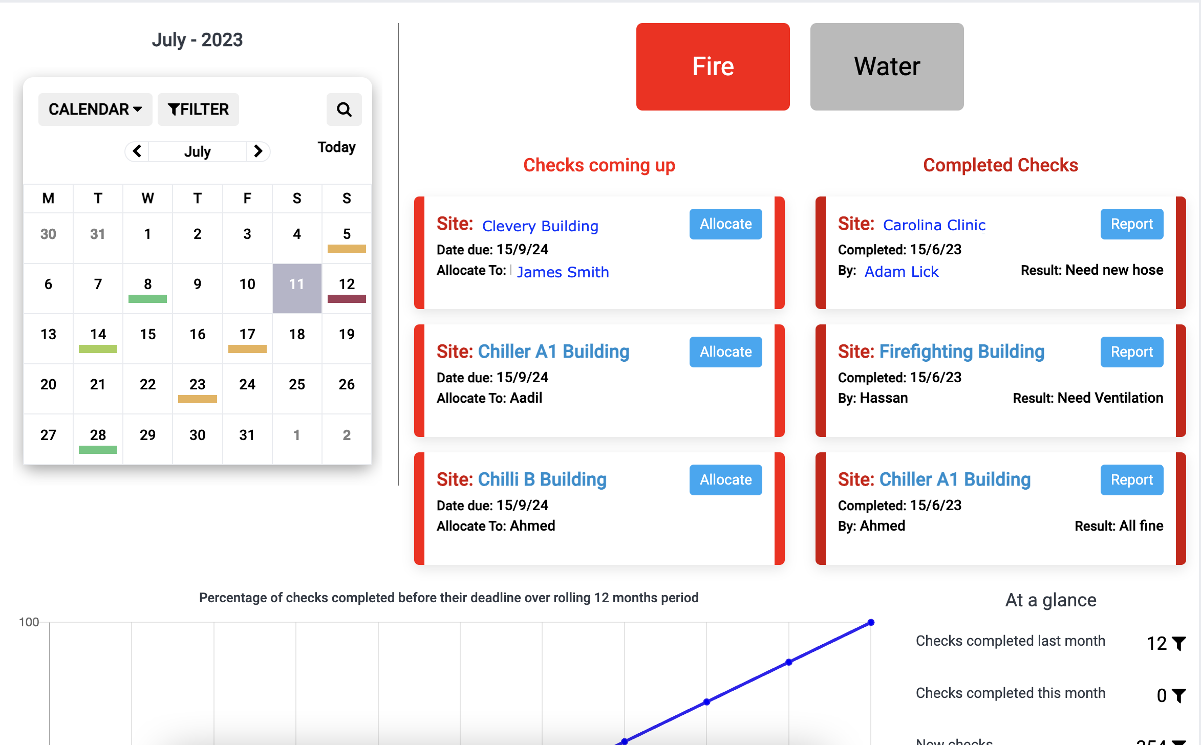
Task: Click funnel icon beside checks completed last month
Action: 1179,643
